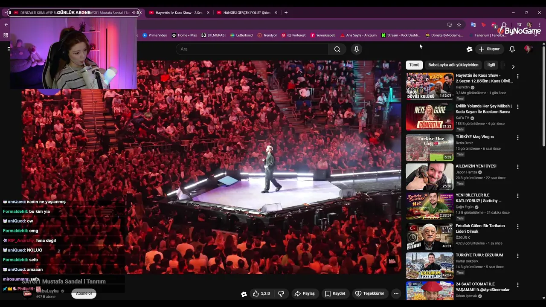The width and height of the screenshot is (546, 307).
Task: Dislike the video with thumbs-down icon
Action: pyautogui.click(x=281, y=293)
